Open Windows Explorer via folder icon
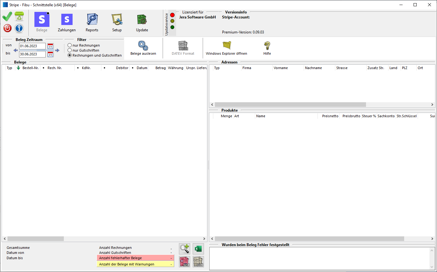The image size is (437, 272). (x=226, y=46)
